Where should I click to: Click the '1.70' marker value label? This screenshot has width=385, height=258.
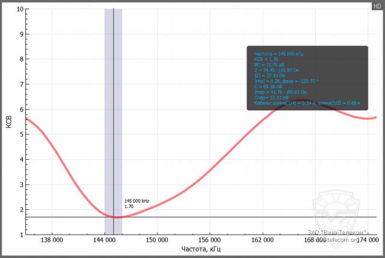(129, 206)
